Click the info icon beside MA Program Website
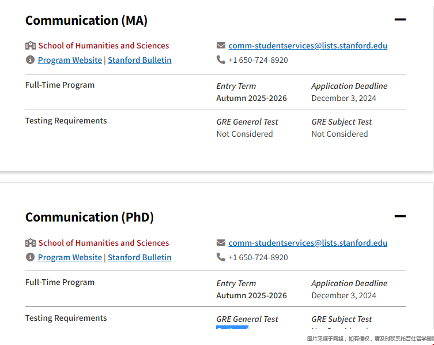 [30, 60]
